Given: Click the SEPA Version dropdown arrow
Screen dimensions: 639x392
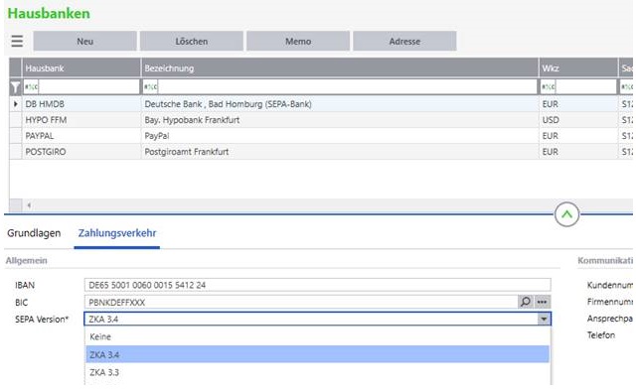Looking at the screenshot, I should [544, 320].
